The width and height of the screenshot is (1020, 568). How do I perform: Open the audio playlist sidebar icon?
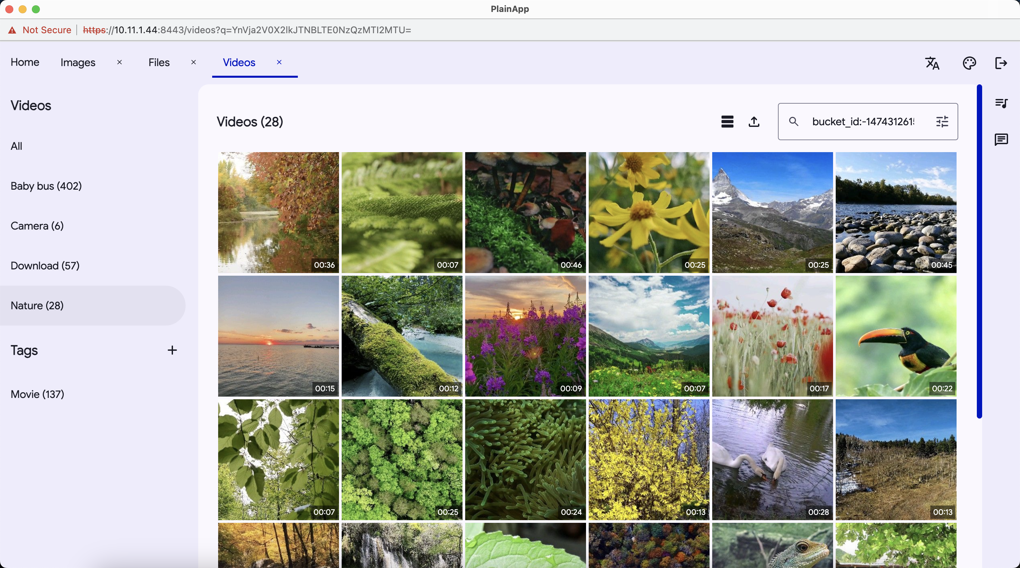coord(1001,103)
